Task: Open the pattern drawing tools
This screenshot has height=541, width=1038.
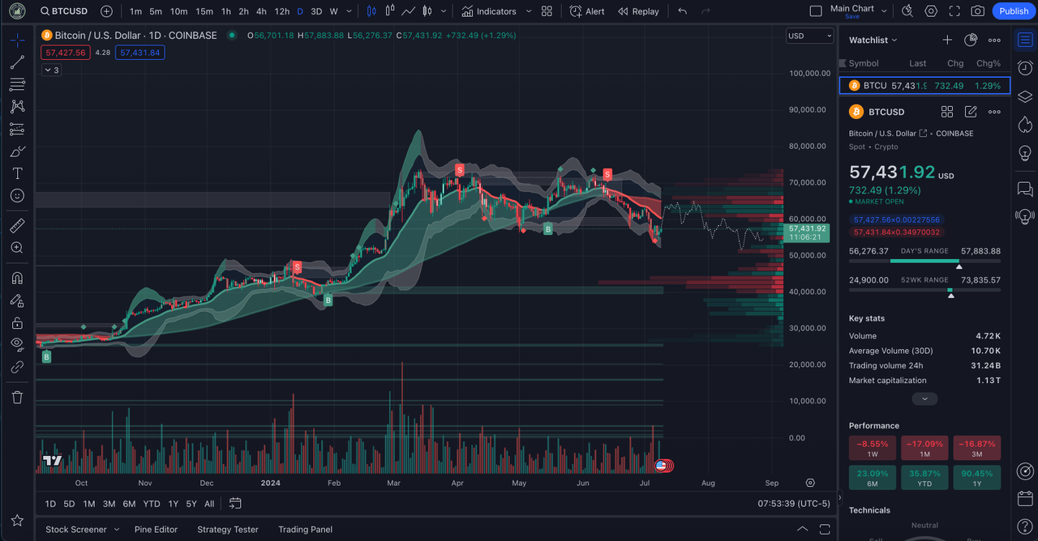Action: pos(17,106)
